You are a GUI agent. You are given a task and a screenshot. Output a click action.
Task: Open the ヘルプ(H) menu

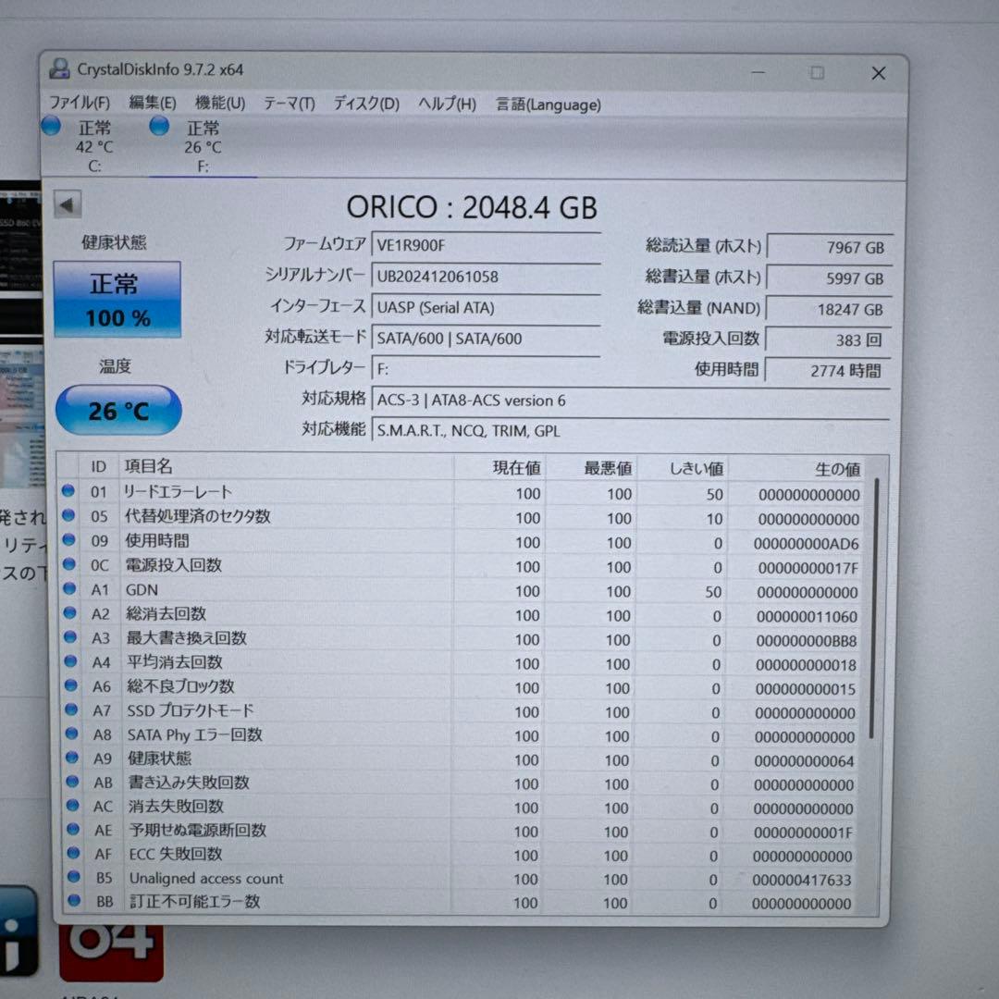point(448,104)
